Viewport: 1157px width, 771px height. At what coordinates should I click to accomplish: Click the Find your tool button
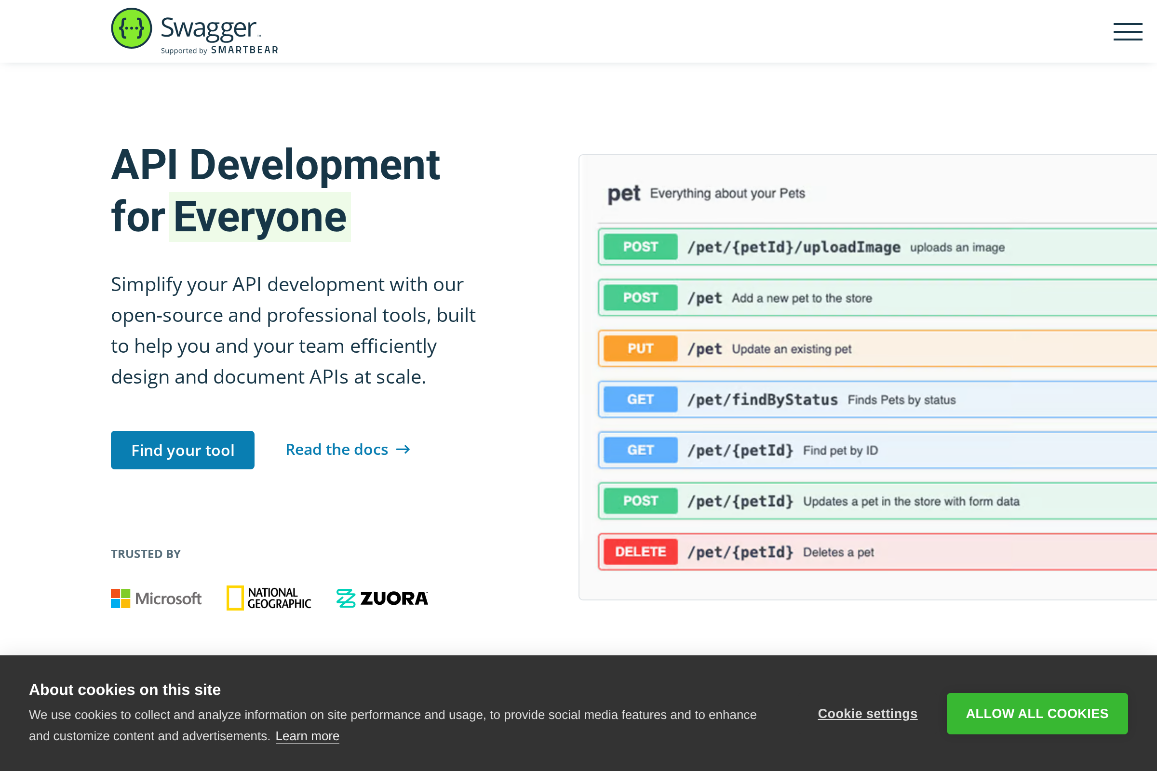[x=183, y=450]
